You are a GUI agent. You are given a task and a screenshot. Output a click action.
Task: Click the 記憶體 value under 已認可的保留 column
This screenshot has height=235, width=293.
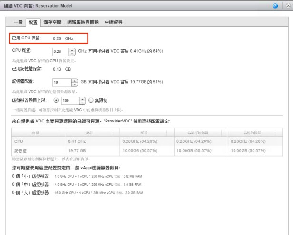pyautogui.click(x=194, y=150)
